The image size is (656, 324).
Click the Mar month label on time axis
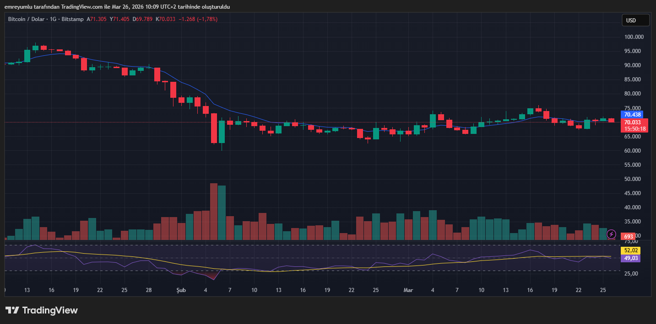point(408,290)
